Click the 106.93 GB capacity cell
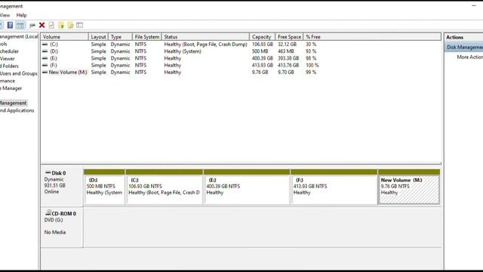This screenshot has height=272, width=483. (x=263, y=45)
